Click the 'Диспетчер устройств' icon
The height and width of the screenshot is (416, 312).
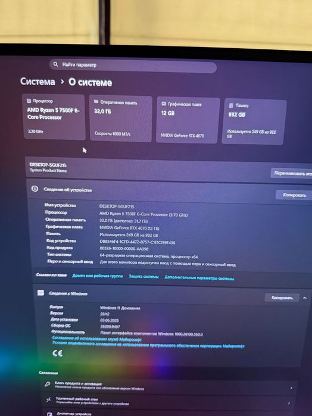[49, 414]
